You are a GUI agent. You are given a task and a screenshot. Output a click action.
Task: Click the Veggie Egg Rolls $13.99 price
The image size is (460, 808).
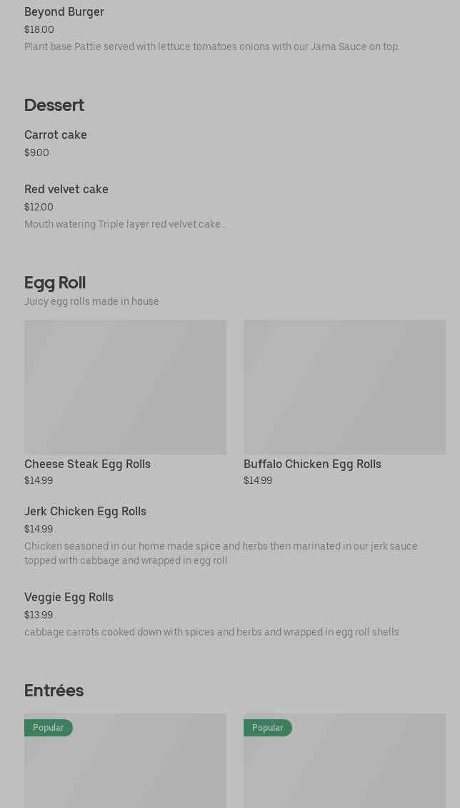point(39,615)
